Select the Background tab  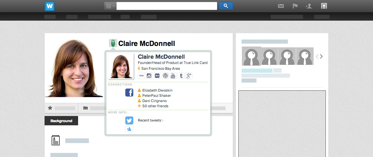(61, 121)
